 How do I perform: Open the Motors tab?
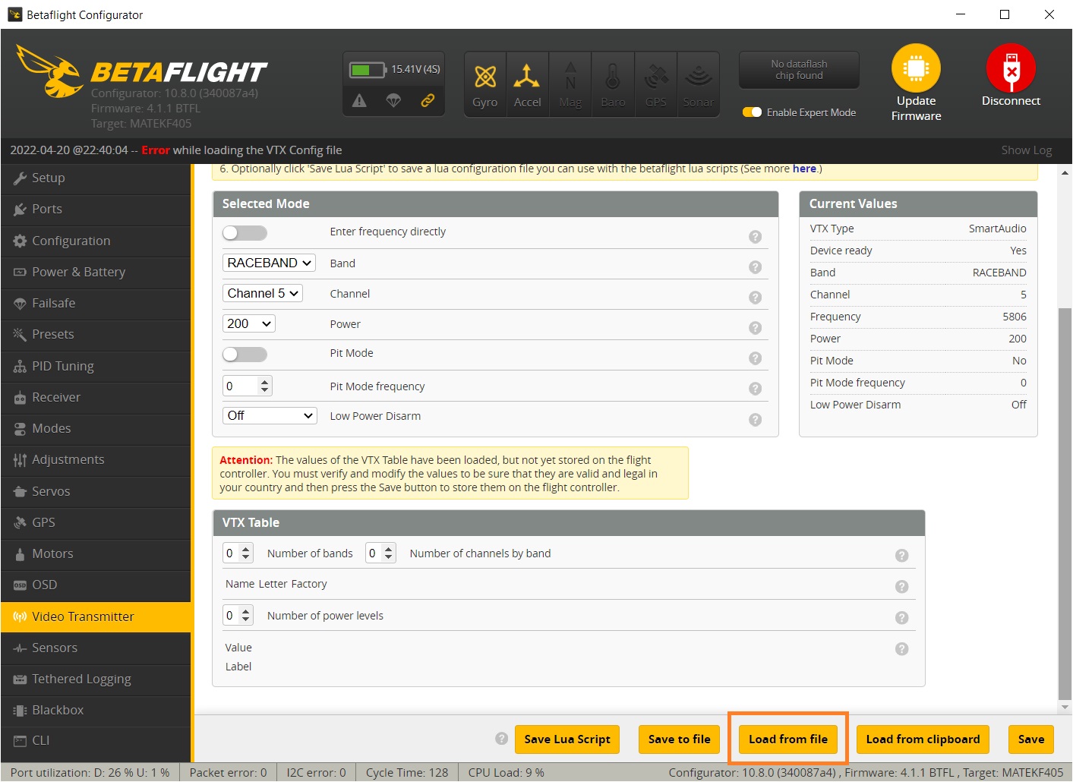96,553
